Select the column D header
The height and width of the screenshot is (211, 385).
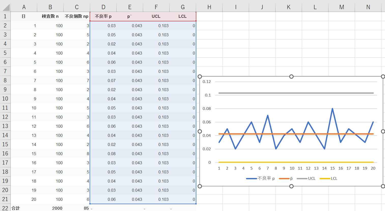click(x=103, y=7)
